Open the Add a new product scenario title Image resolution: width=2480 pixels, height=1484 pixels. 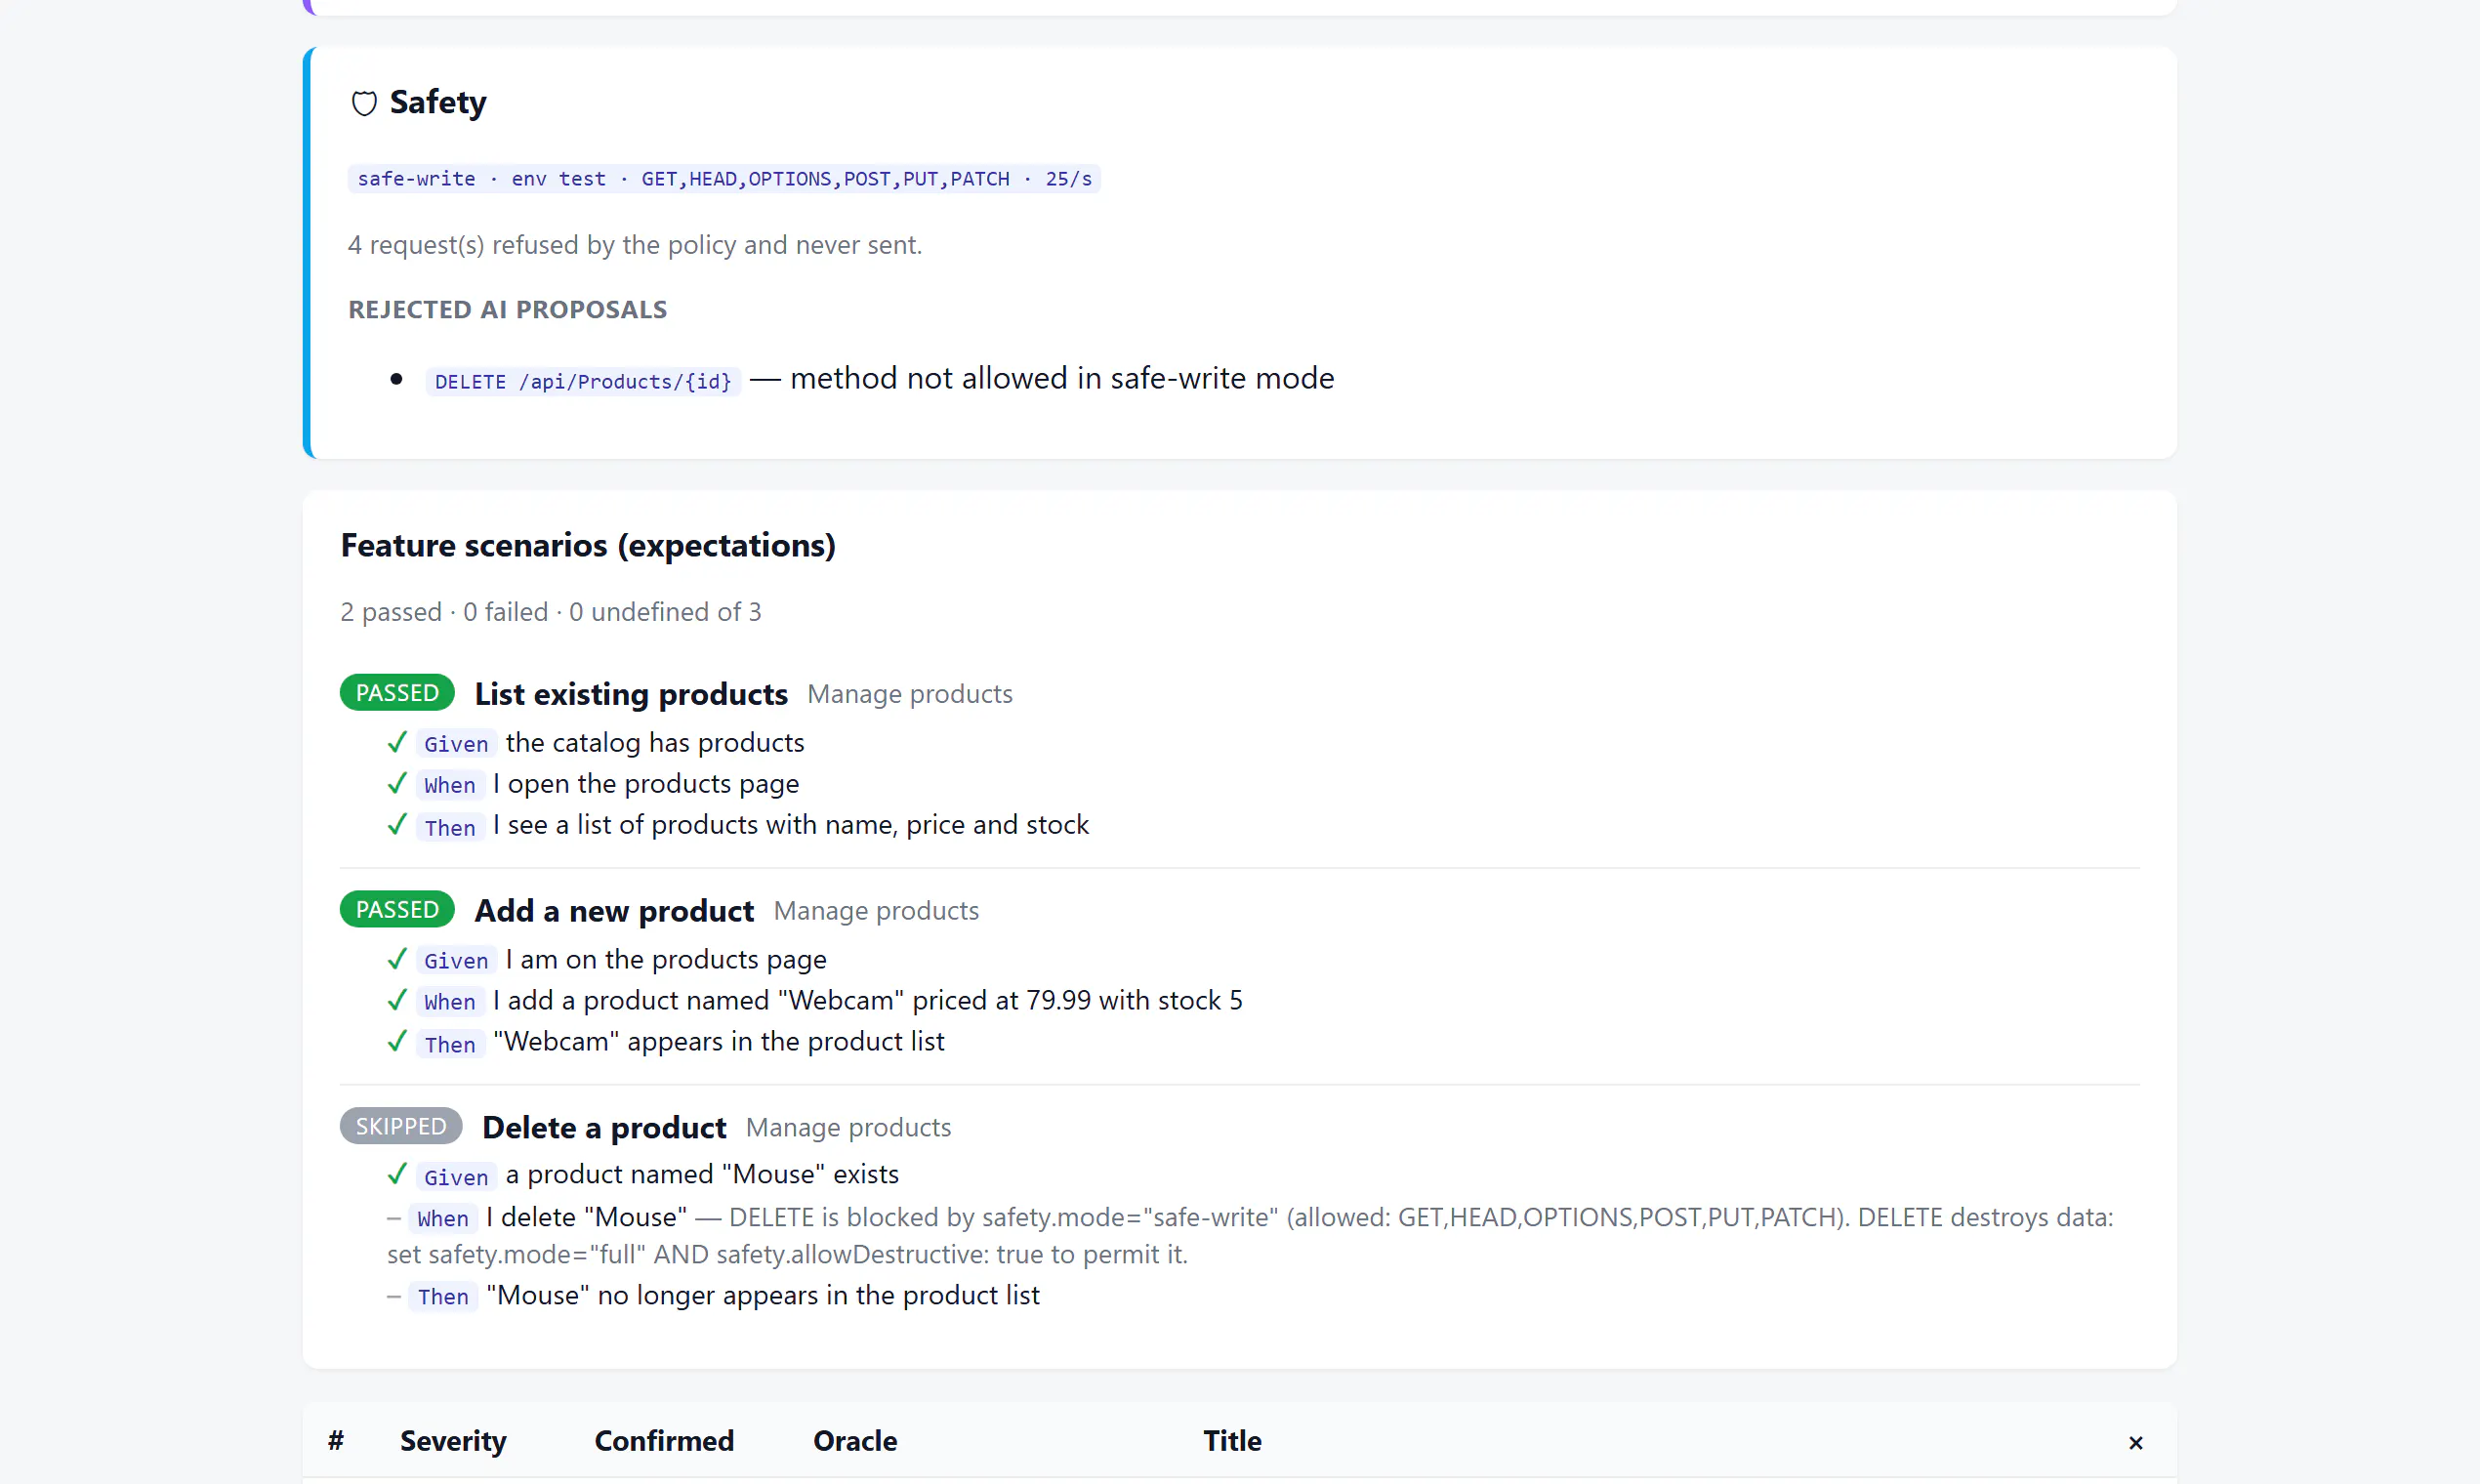pos(614,911)
